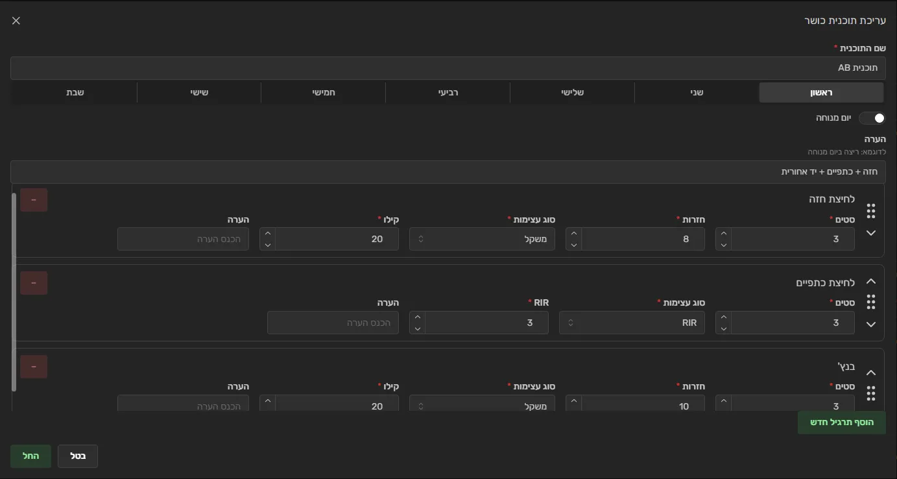The image size is (897, 479).
Task: Click the הוסף תרגיל חדש button
Action: coord(842,422)
